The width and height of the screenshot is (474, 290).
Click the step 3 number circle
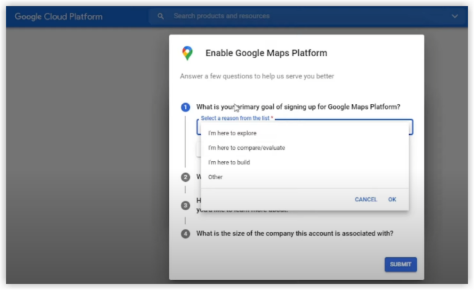click(x=185, y=205)
